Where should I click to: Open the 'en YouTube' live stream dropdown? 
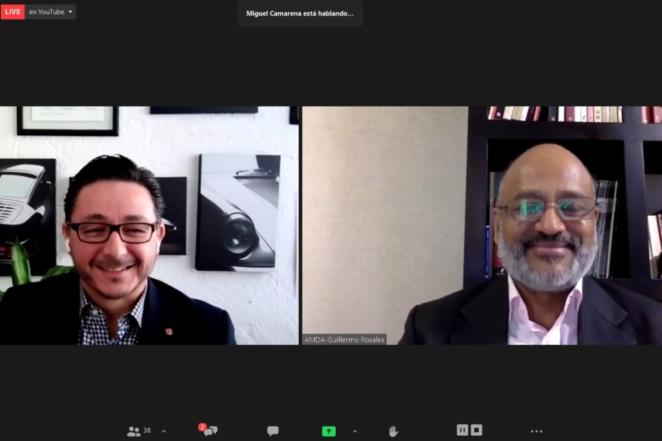50,12
